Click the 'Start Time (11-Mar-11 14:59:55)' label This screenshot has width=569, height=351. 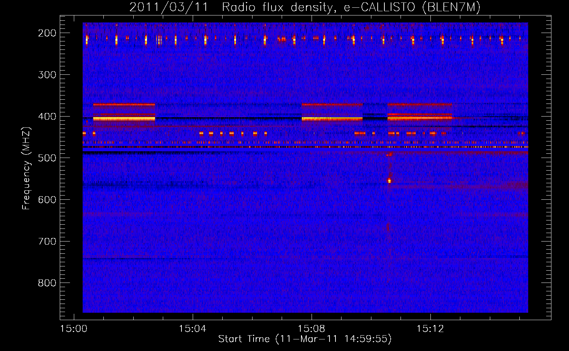305,339
